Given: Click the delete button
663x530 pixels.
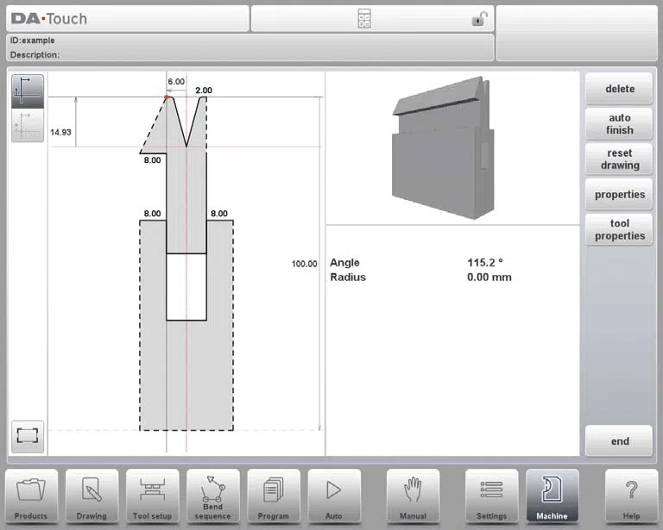Looking at the screenshot, I should (620, 89).
